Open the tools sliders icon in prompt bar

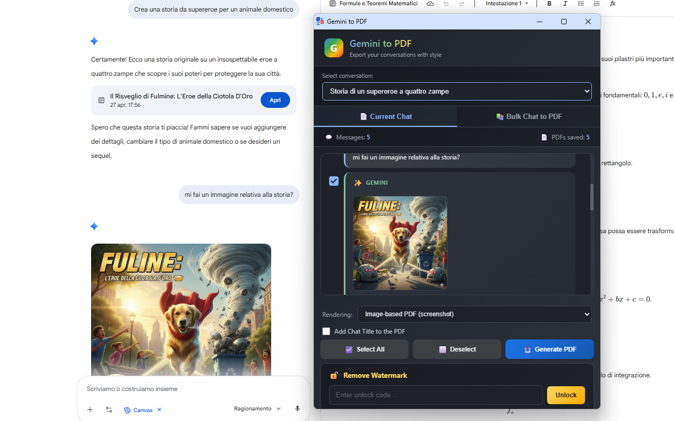[x=109, y=409]
